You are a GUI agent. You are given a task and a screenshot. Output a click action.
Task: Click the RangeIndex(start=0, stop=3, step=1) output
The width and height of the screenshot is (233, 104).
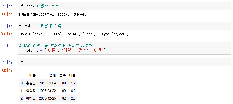coord(53,15)
